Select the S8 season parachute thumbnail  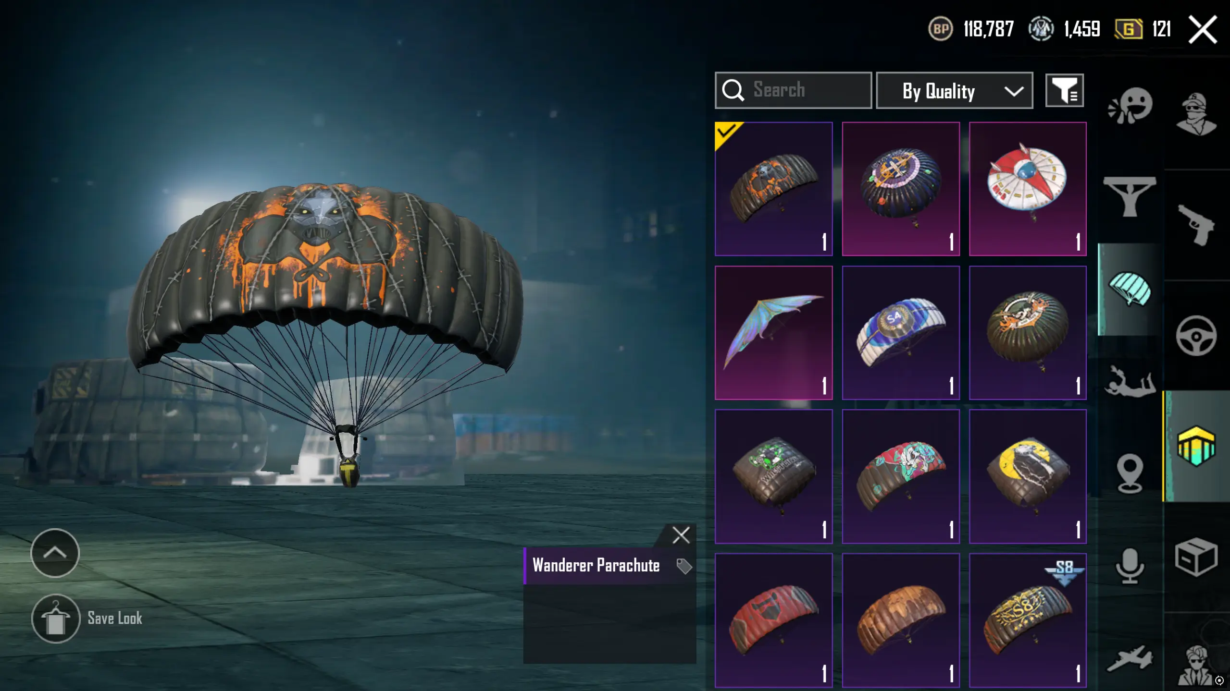point(1028,620)
